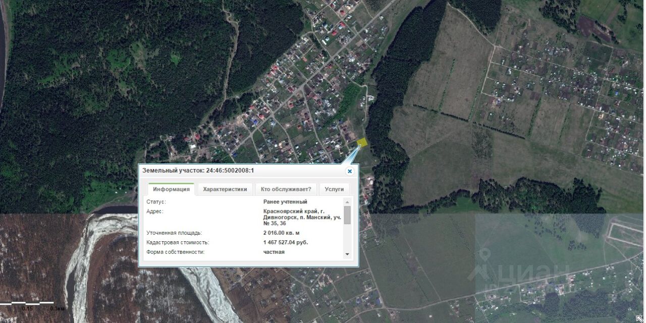
Task: Click the Уточненная площадь: label
Action: 174,233
